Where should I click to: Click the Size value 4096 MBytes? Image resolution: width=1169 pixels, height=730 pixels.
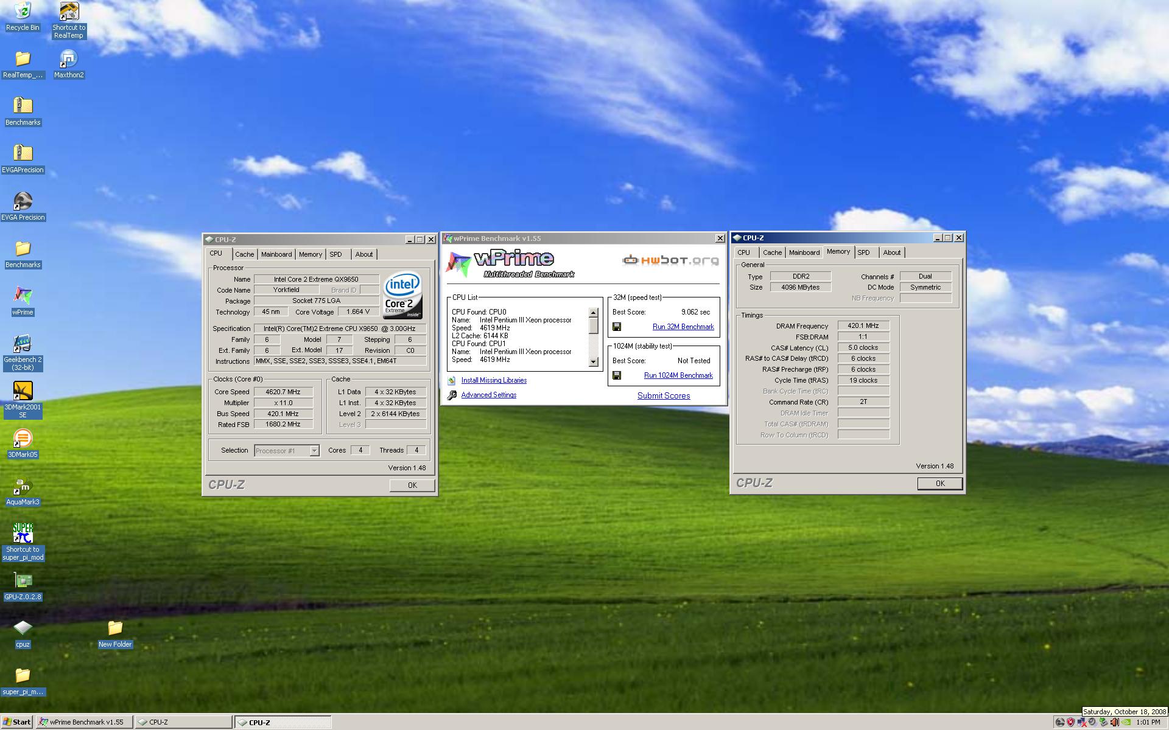tap(800, 287)
